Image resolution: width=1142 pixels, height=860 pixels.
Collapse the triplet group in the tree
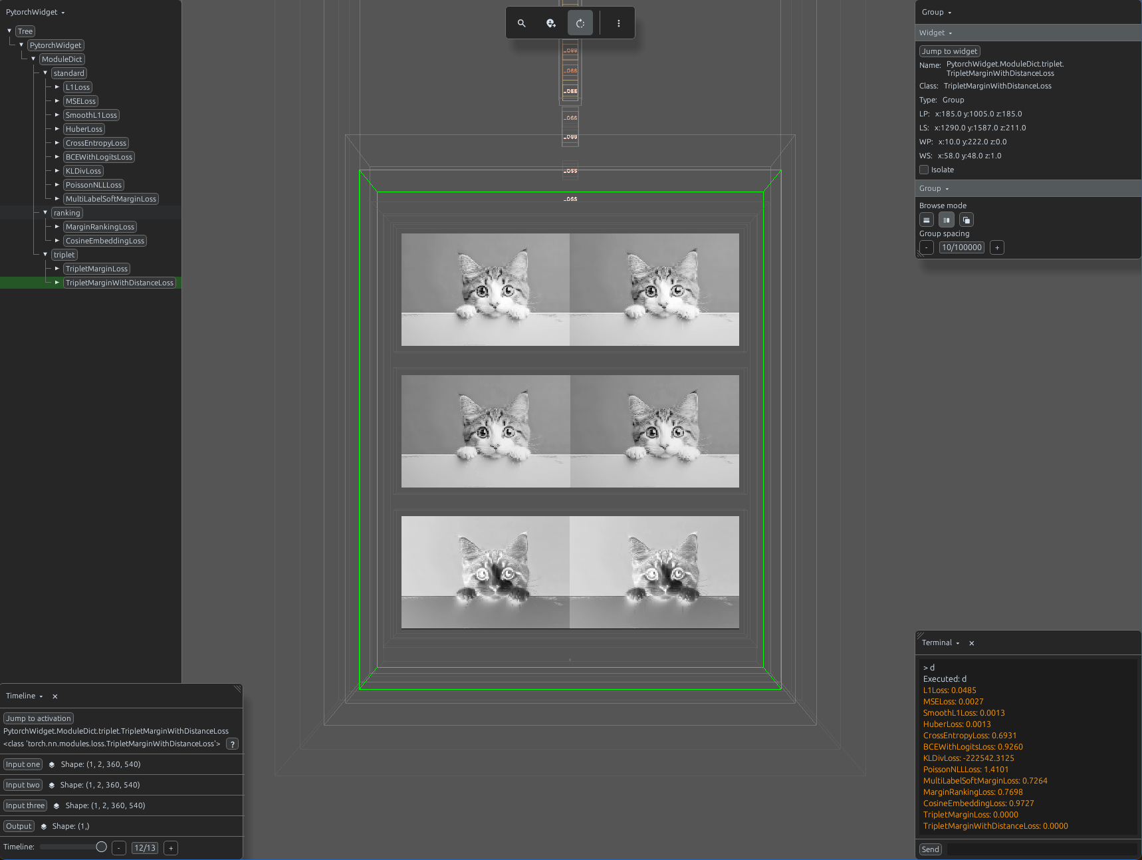coord(45,255)
